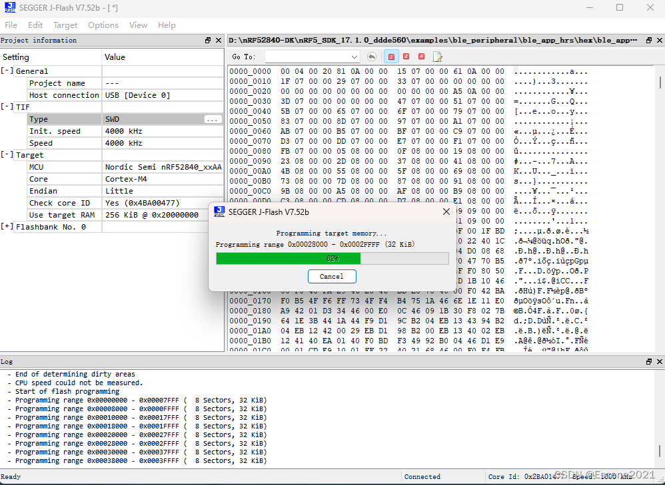
Task: Click the Ready status bar text
Action: point(11,476)
